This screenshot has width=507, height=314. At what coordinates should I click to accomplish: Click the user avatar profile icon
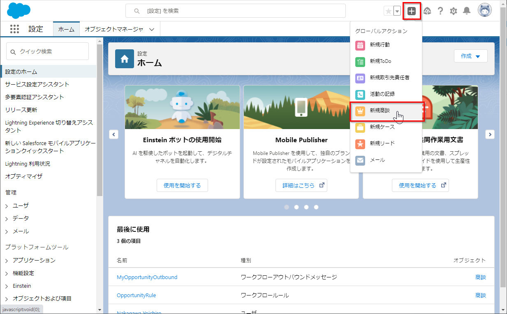484,11
